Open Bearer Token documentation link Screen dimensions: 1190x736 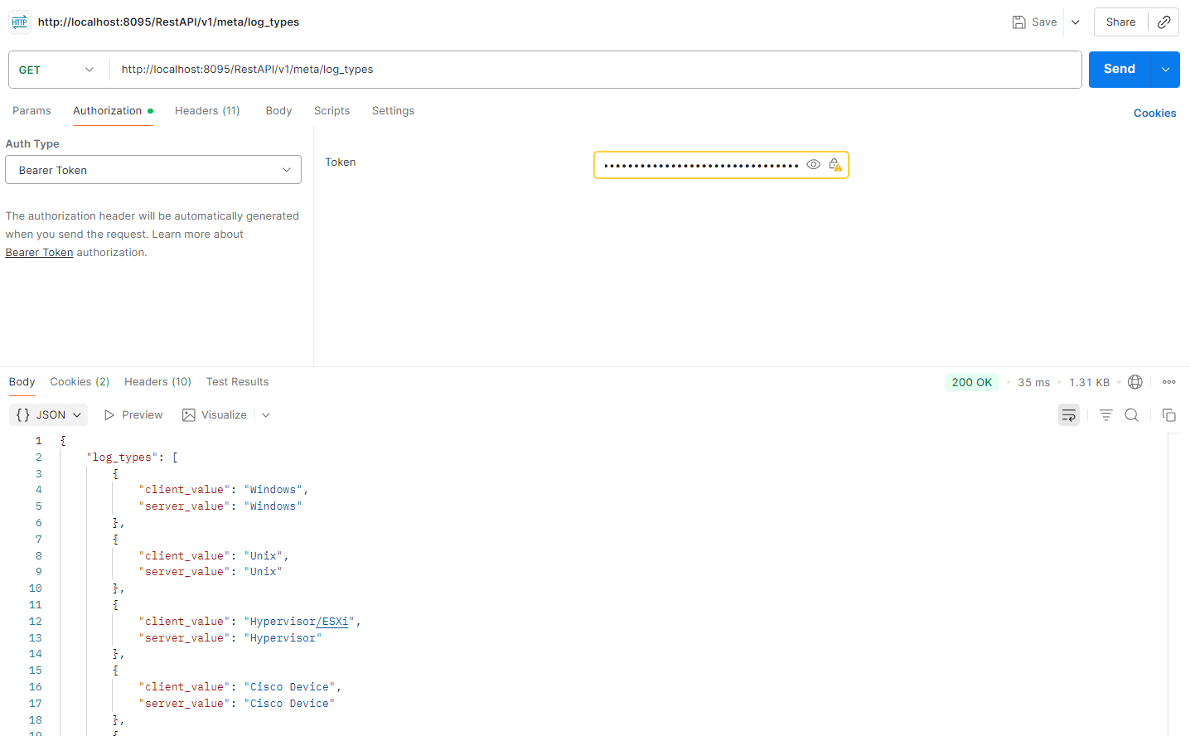coord(39,253)
